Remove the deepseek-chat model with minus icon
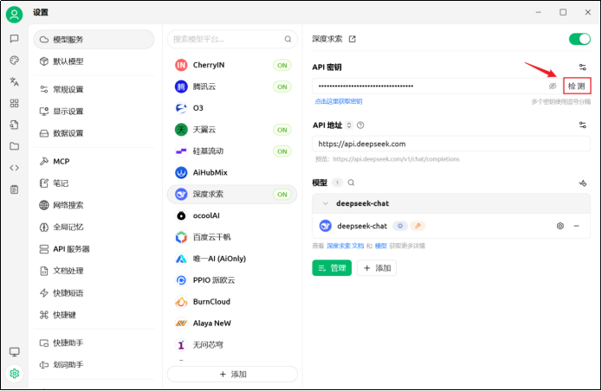 (x=576, y=226)
